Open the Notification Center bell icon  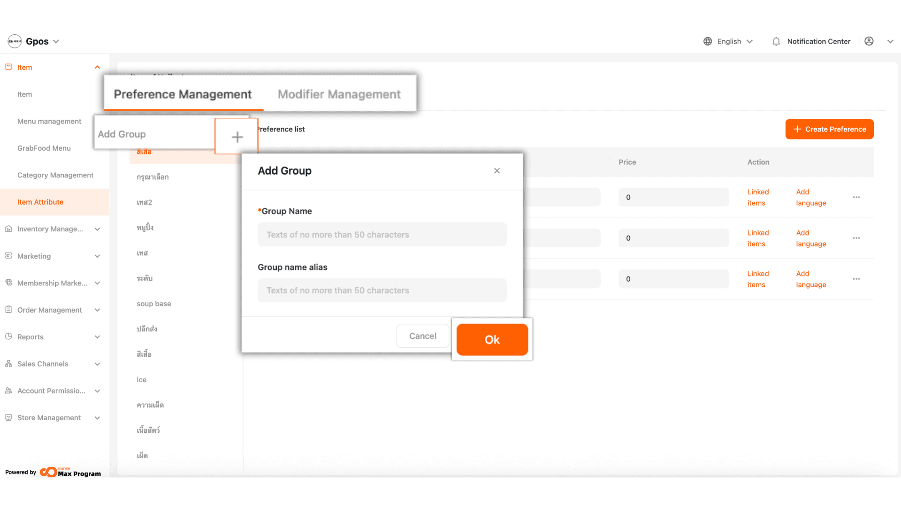click(776, 41)
